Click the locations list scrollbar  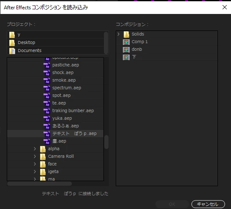coord(106,43)
